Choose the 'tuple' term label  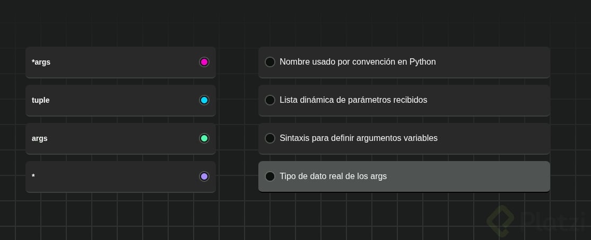click(x=41, y=100)
